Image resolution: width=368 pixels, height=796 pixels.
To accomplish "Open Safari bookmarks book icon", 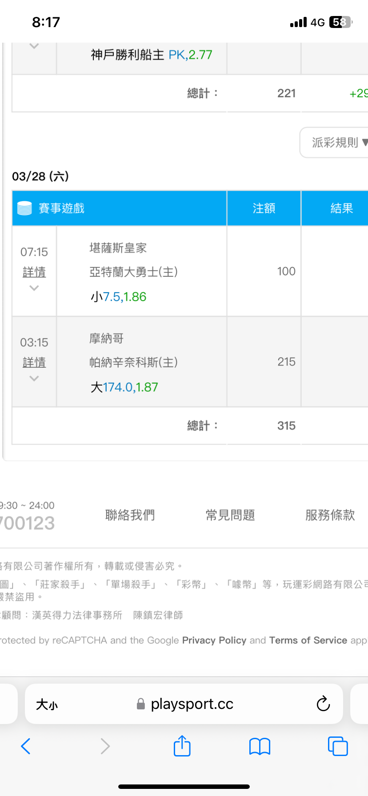I will (260, 746).
